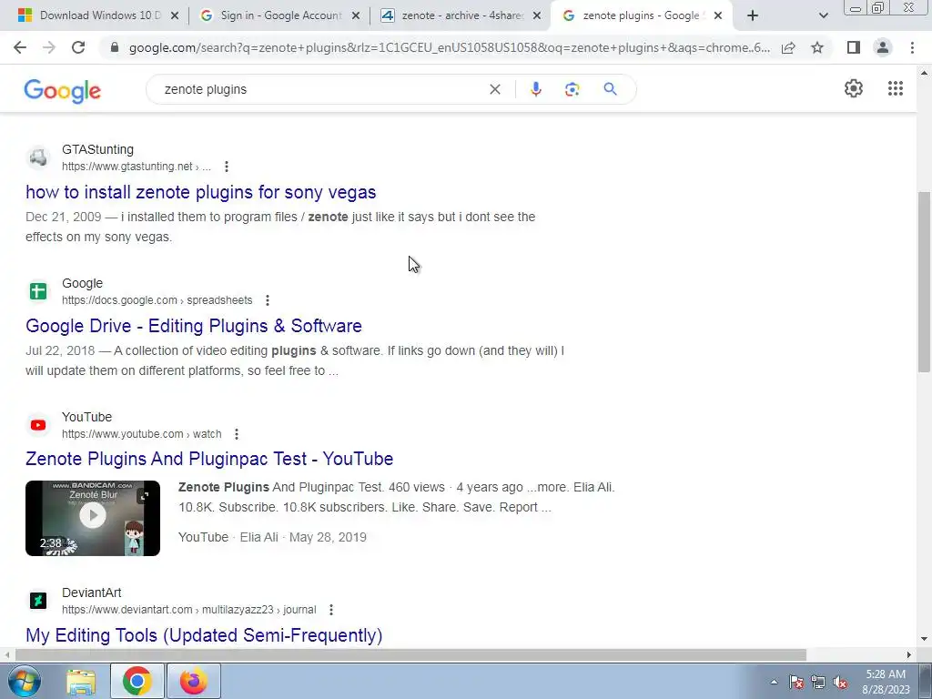Search by image with Google Lens icon
932x699 pixels.
[x=572, y=89]
